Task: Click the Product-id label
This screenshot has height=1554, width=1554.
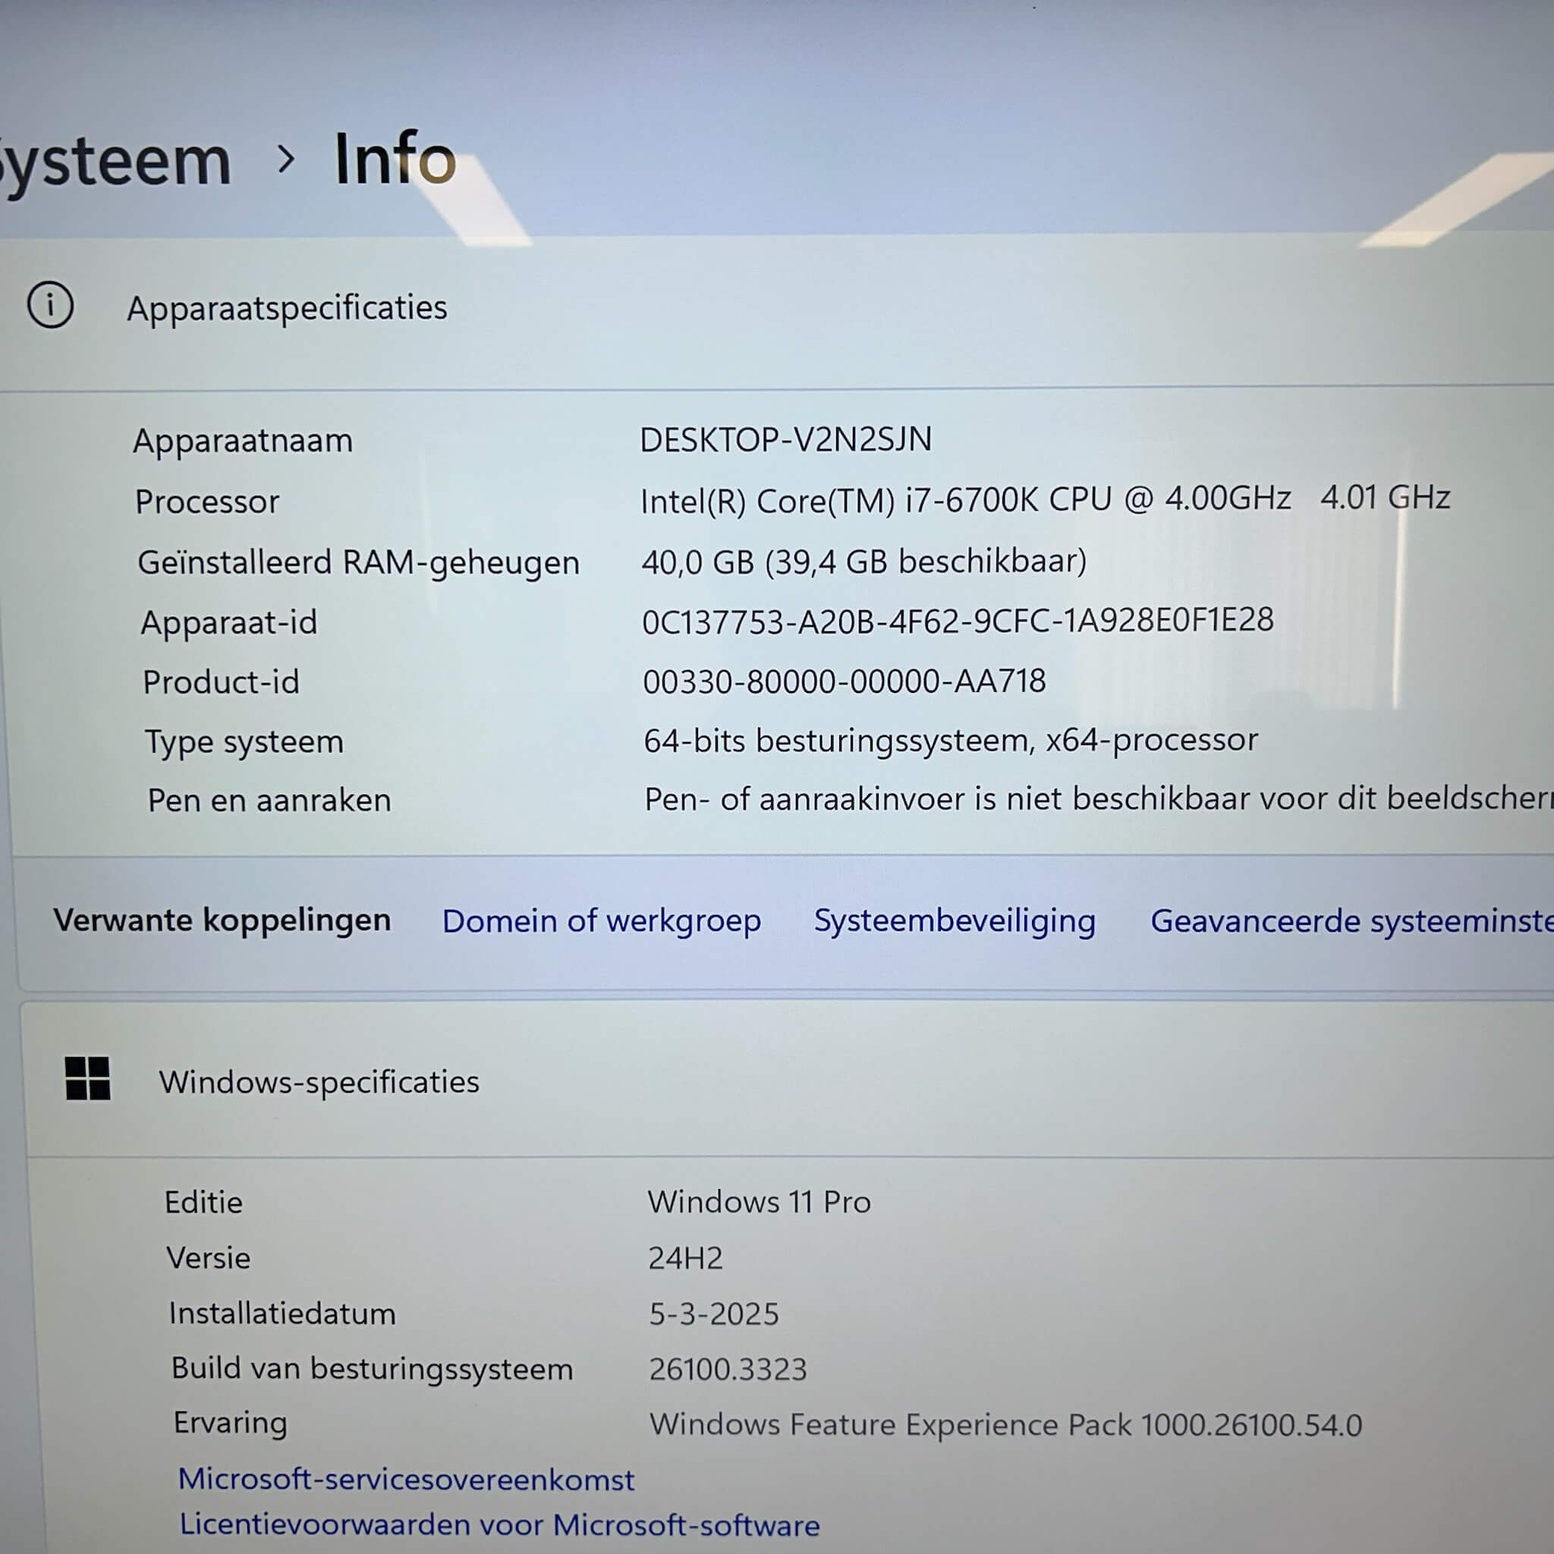Action: click(x=222, y=682)
